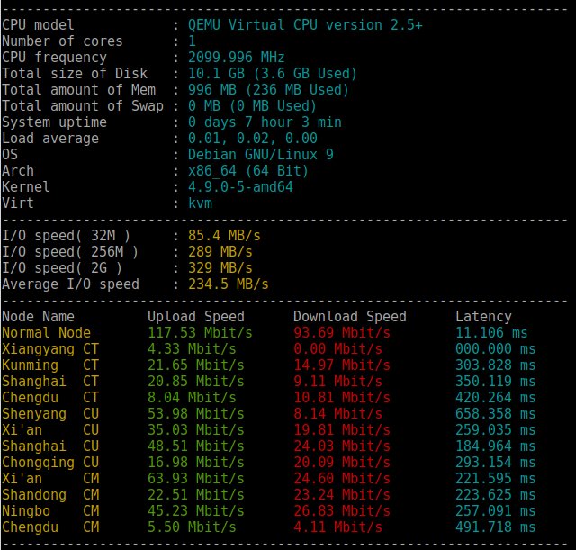Screen dimensions: 576x550
Task: Click the CPU frequency value 2099.996 MHz
Action: coord(236,58)
